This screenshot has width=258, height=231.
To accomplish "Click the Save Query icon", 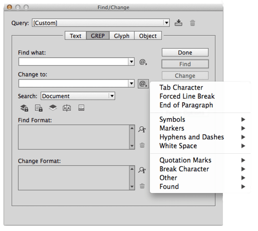I will coord(178,23).
